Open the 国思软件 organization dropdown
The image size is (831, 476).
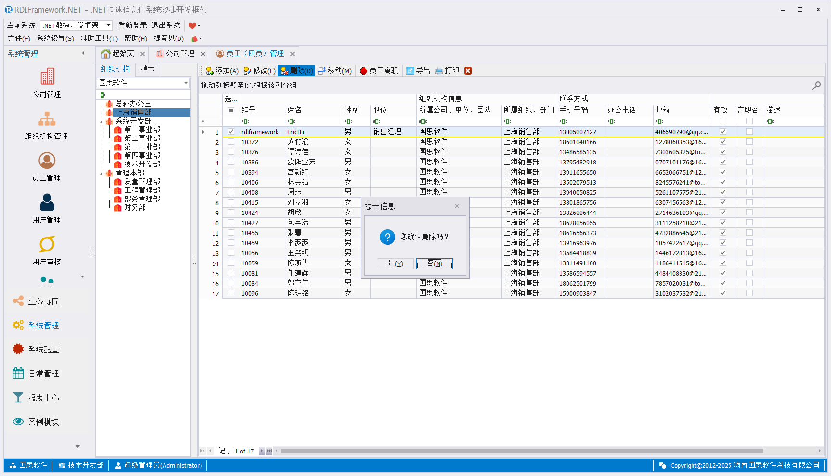(x=186, y=83)
